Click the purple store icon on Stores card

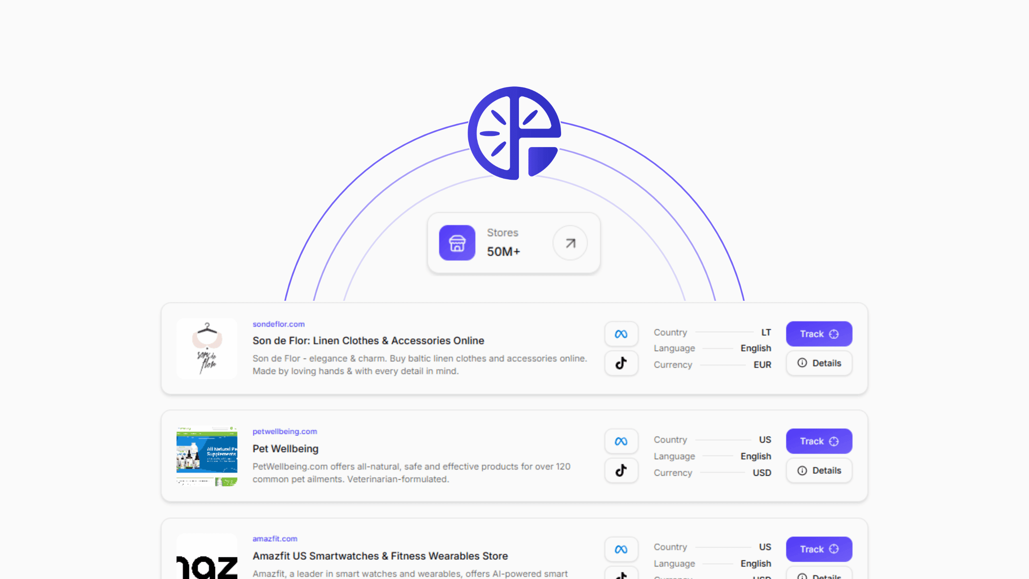(x=457, y=243)
